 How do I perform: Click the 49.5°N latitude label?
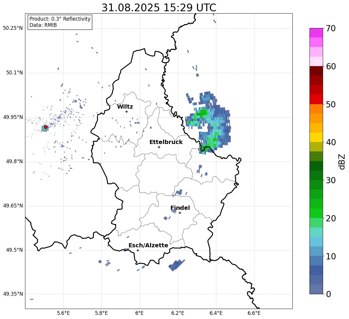tap(14, 250)
